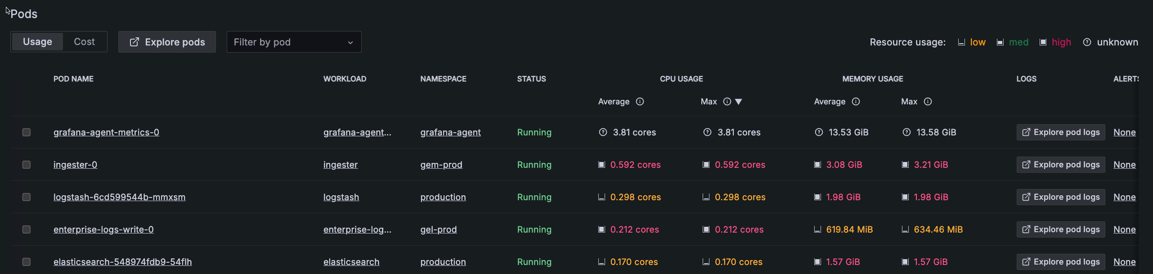Screen dimensions: 1153x274
Task: Open the gem-prod namespace link
Action: 441,165
